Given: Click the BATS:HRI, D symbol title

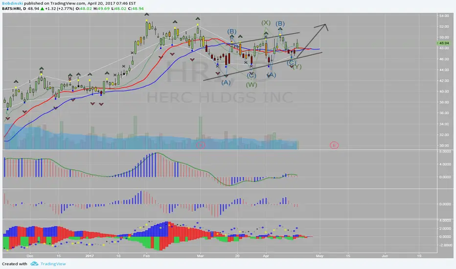Looking at the screenshot, I should (x=14, y=9).
